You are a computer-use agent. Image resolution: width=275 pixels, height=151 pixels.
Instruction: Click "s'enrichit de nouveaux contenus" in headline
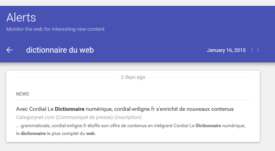pos(195,109)
